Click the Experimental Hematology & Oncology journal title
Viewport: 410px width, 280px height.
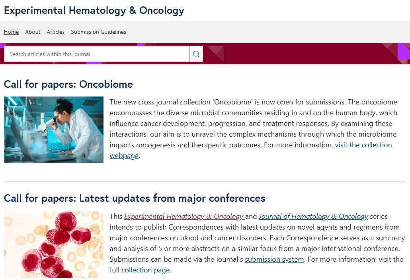point(94,10)
